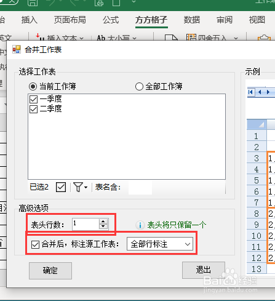This screenshot has height=301, width=275.
Task: Switch to the 视图 tab
Action: pos(257,20)
